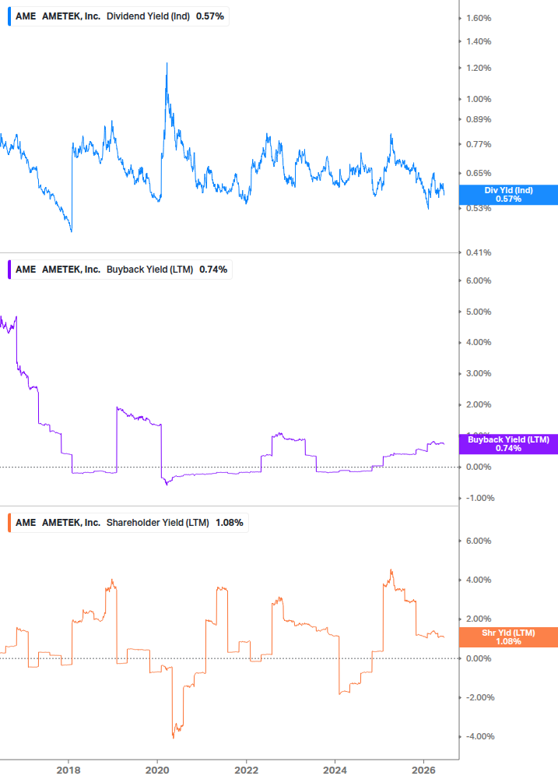
Task: Click the 0.74% value in Buyback Yield legend
Action: [x=213, y=270]
